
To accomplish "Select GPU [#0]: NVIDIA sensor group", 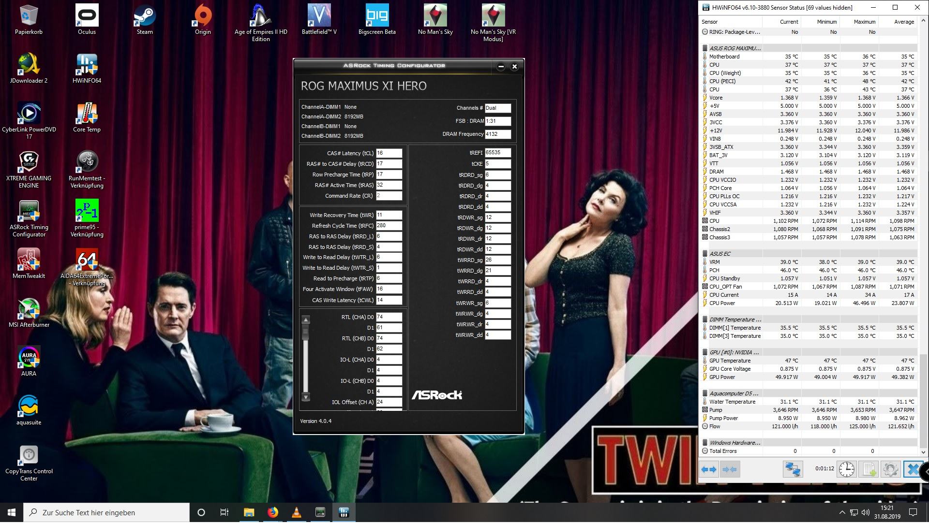I will 809,352.
